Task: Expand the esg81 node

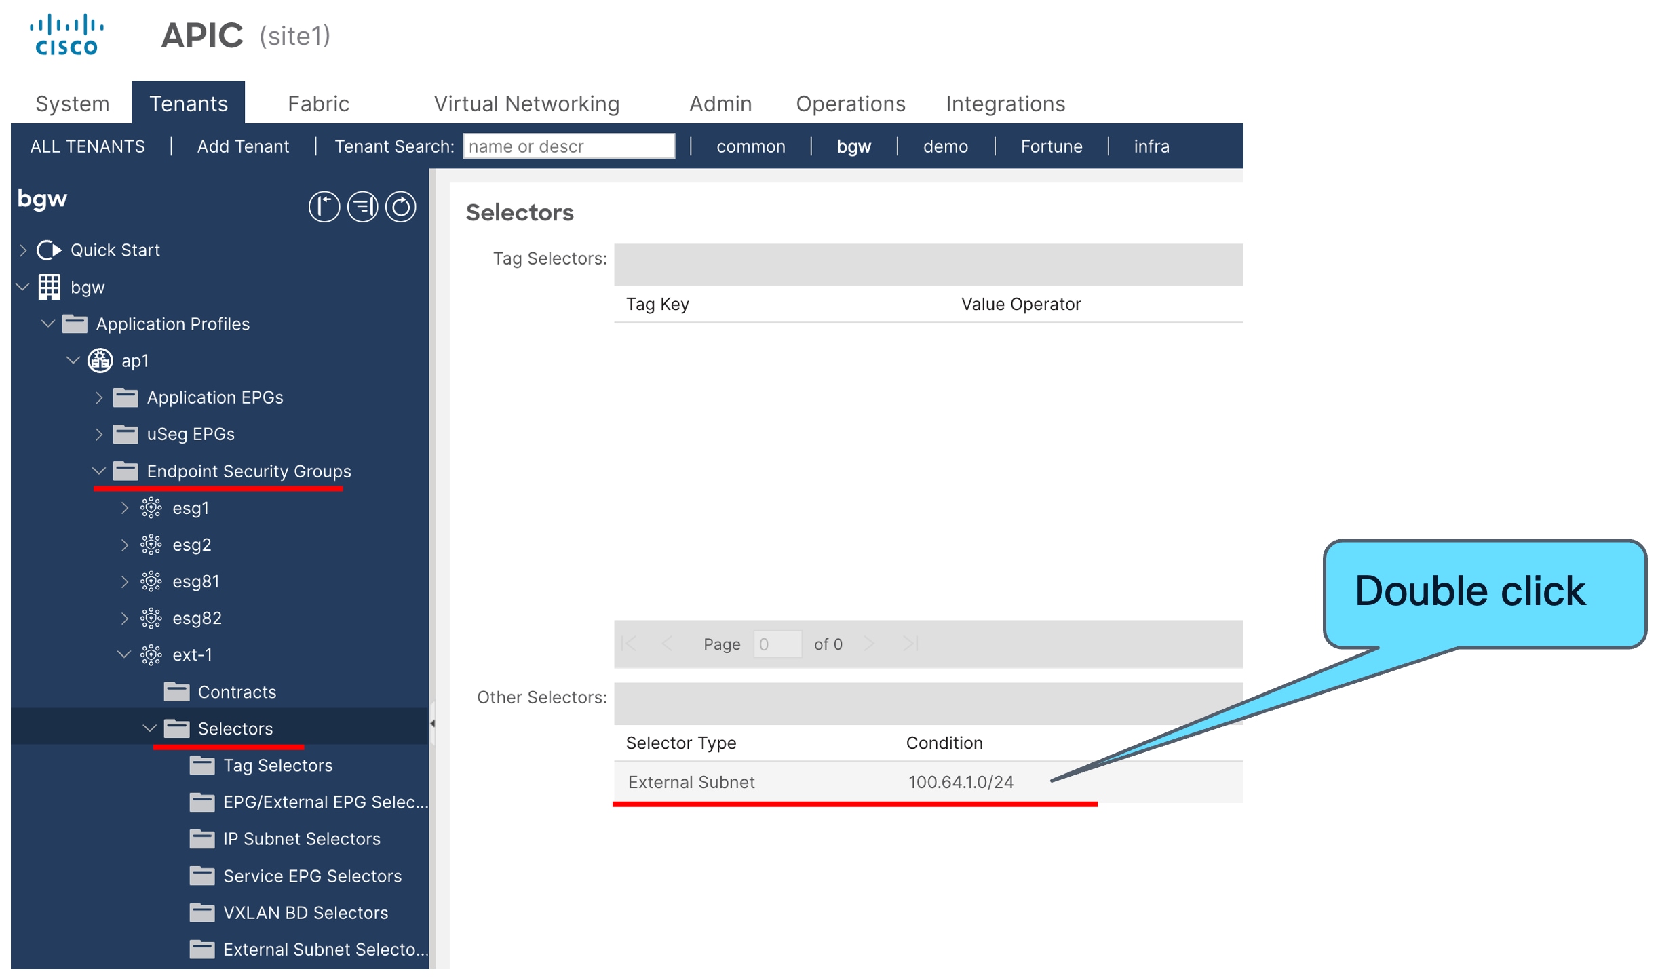Action: coord(125,581)
